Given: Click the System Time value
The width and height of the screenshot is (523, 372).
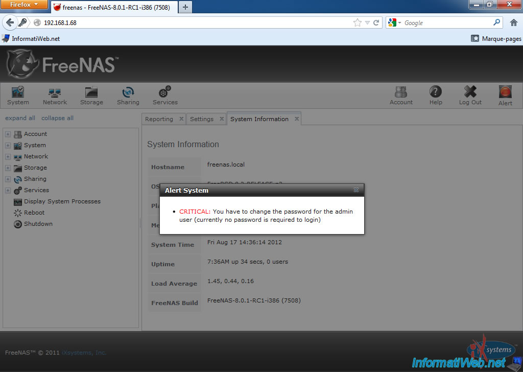Looking at the screenshot, I should pos(245,242).
